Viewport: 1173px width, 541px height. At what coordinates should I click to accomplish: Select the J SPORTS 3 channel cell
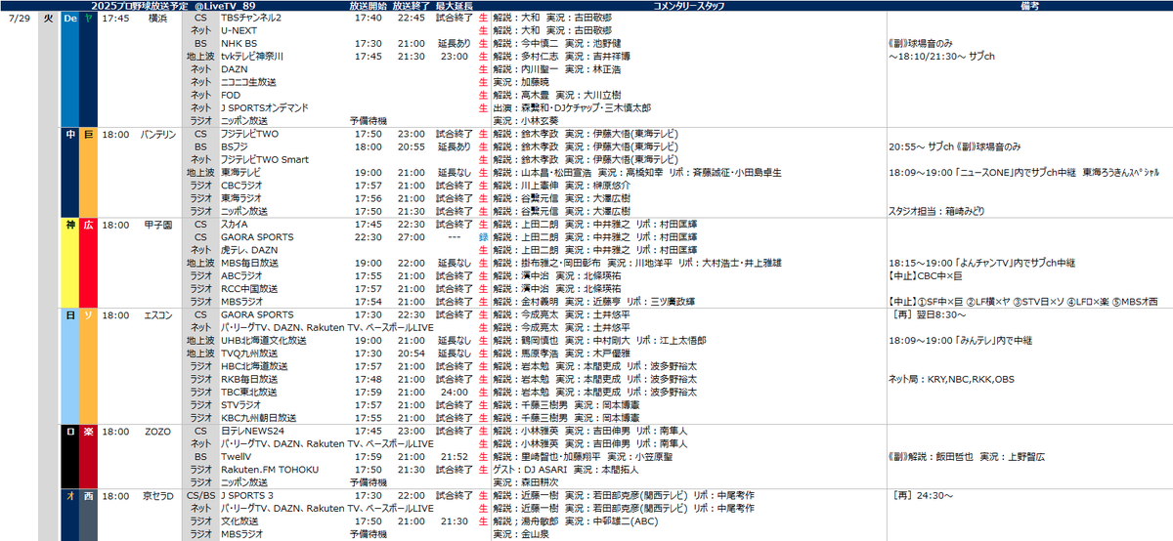(246, 495)
